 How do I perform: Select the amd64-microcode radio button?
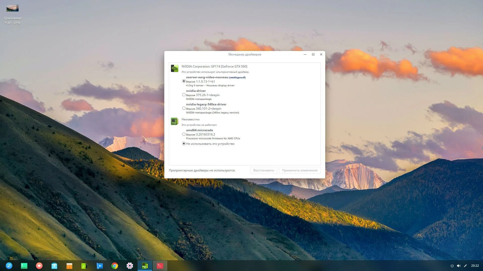click(x=184, y=134)
